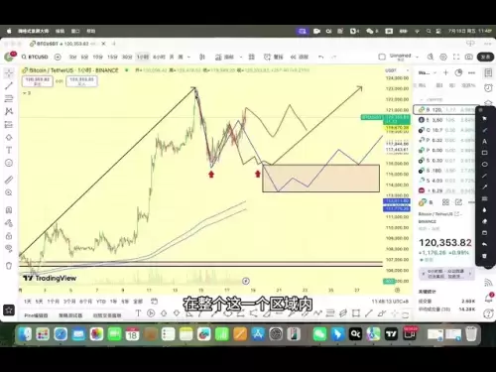
Task: Select the ruler measure tool
Action: pos(9,180)
